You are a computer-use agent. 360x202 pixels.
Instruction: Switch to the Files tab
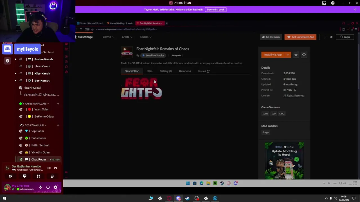click(149, 71)
